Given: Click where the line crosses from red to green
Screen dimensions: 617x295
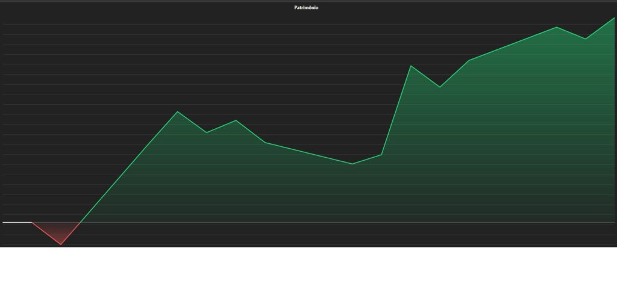Looking at the screenshot, I should tap(80, 222).
